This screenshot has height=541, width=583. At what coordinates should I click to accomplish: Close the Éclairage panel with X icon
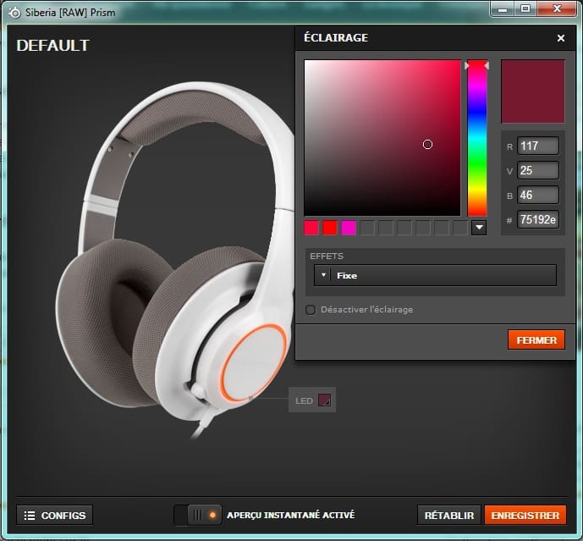tap(560, 38)
